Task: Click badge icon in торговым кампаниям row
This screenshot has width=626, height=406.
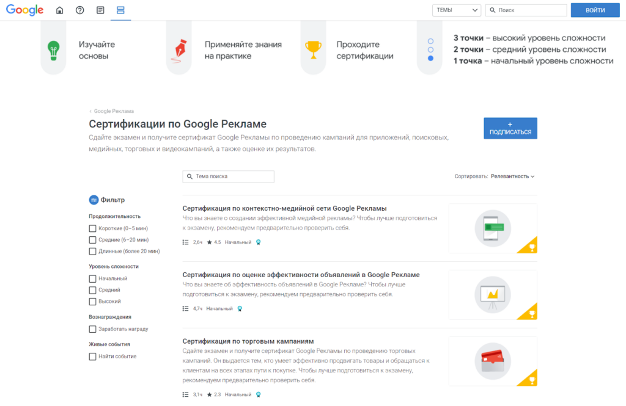Action: coord(259,394)
